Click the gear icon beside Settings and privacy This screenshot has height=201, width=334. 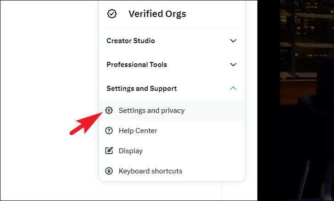(109, 111)
